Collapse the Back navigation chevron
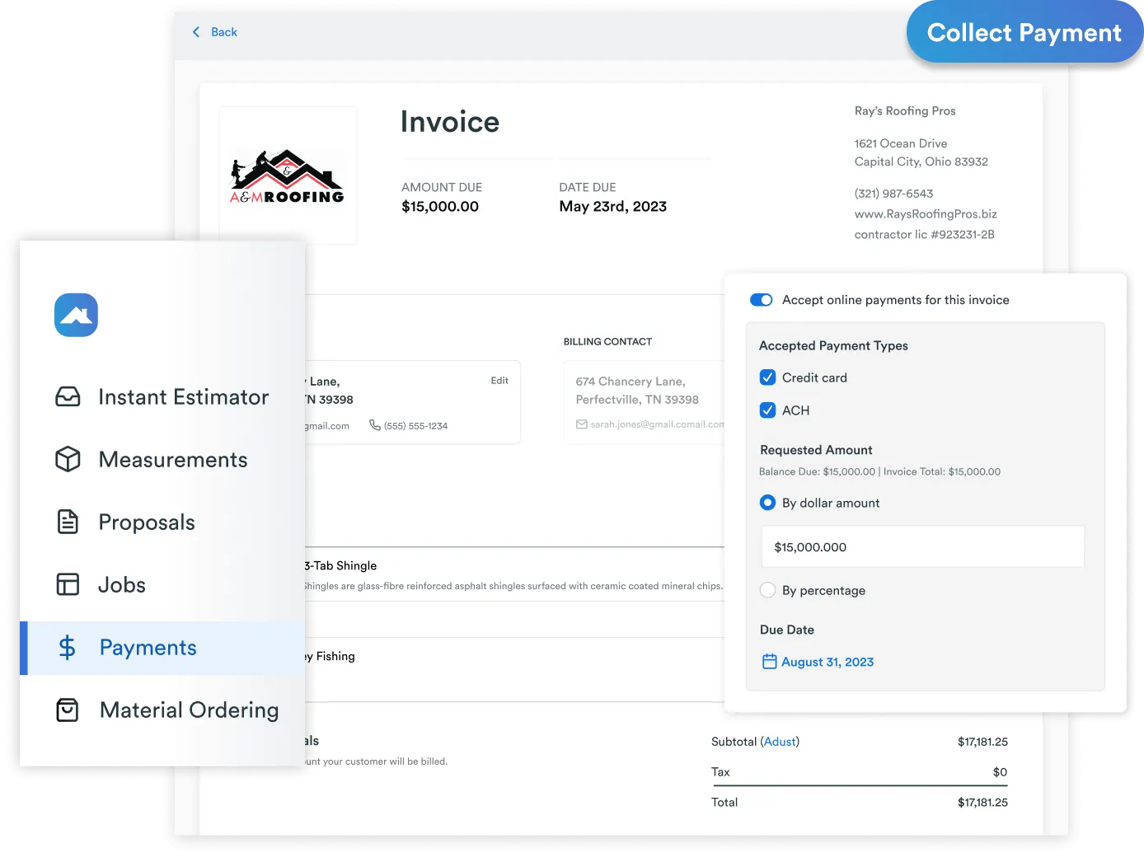The width and height of the screenshot is (1144, 862). click(195, 31)
